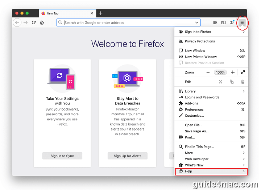Expand the Web Developer submenu
This screenshot has width=261, height=190.
(211, 159)
